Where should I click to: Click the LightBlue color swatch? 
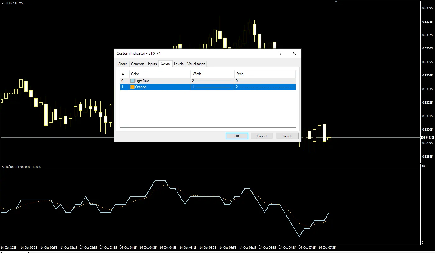click(133, 81)
